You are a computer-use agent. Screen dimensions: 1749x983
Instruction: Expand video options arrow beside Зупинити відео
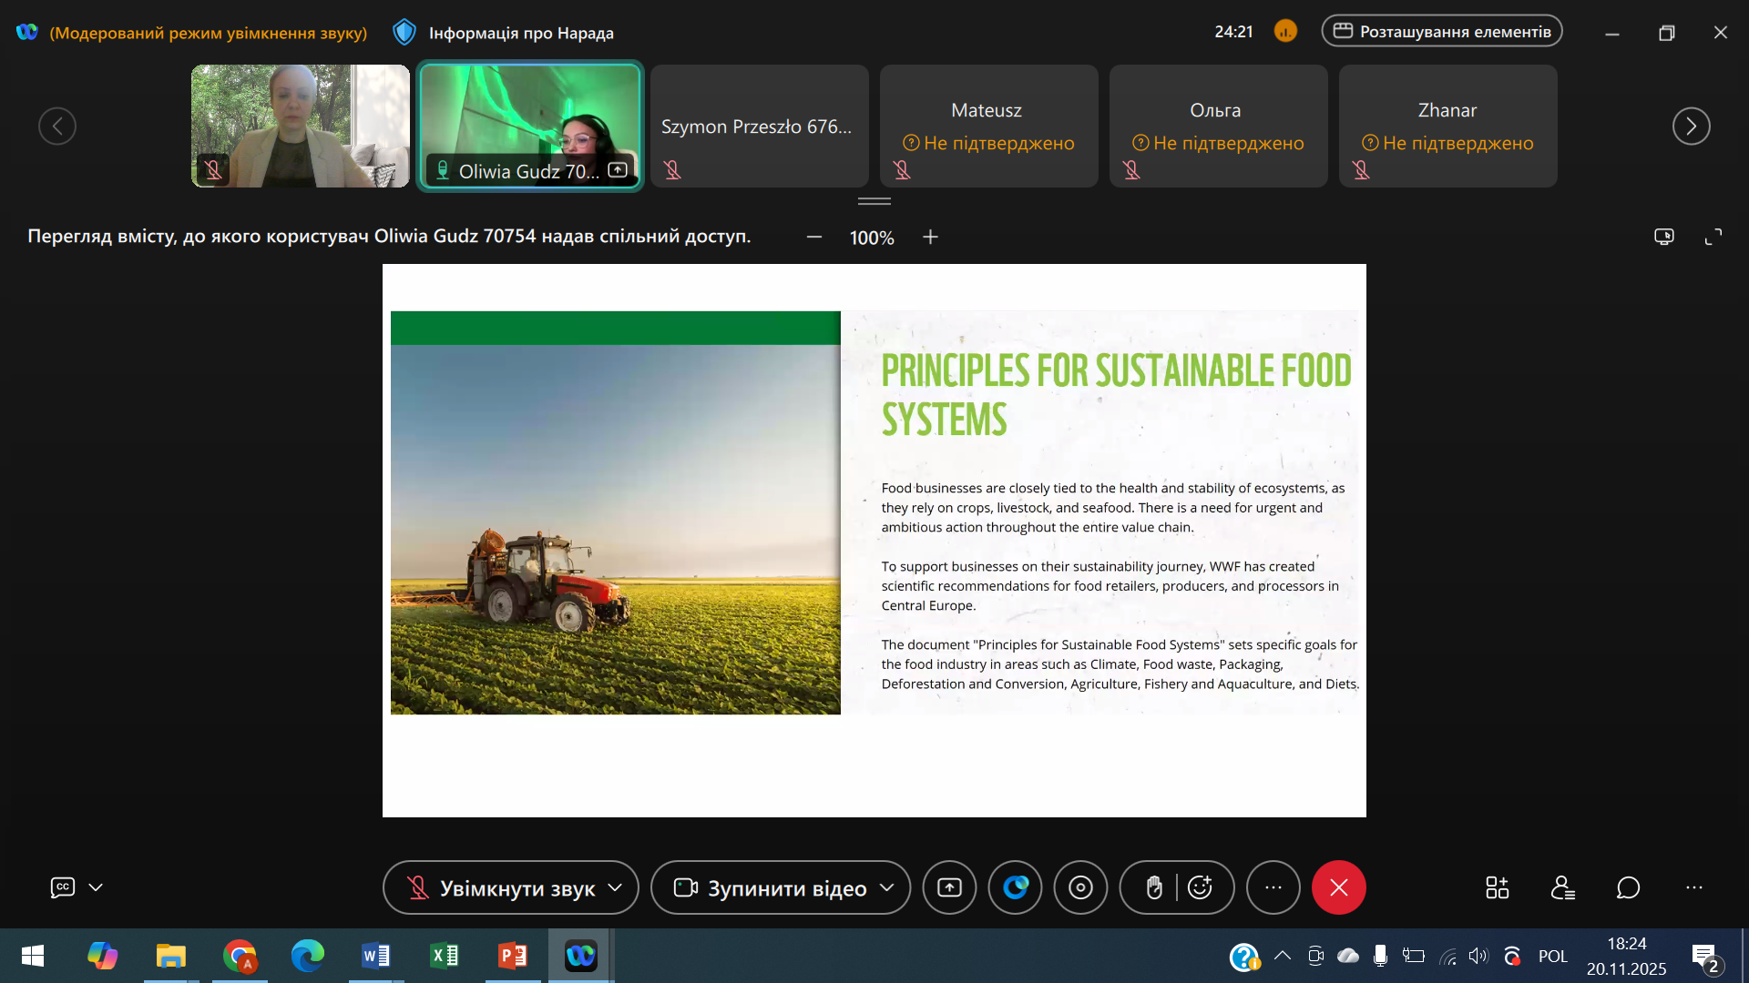click(887, 887)
